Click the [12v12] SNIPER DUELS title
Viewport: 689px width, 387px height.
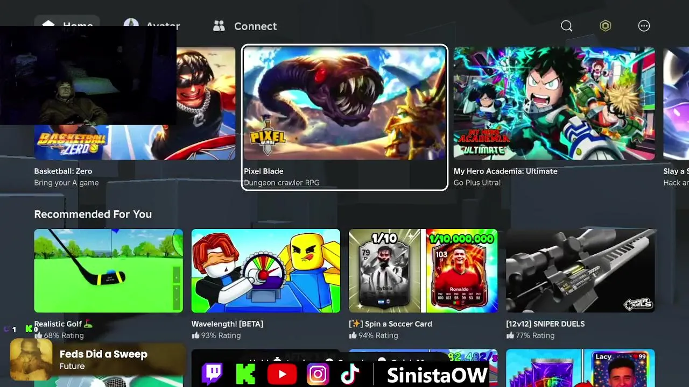(x=545, y=324)
